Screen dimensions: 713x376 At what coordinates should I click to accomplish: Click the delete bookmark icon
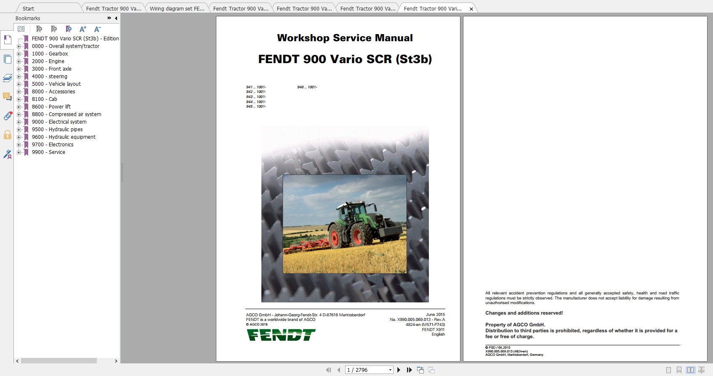pos(39,29)
